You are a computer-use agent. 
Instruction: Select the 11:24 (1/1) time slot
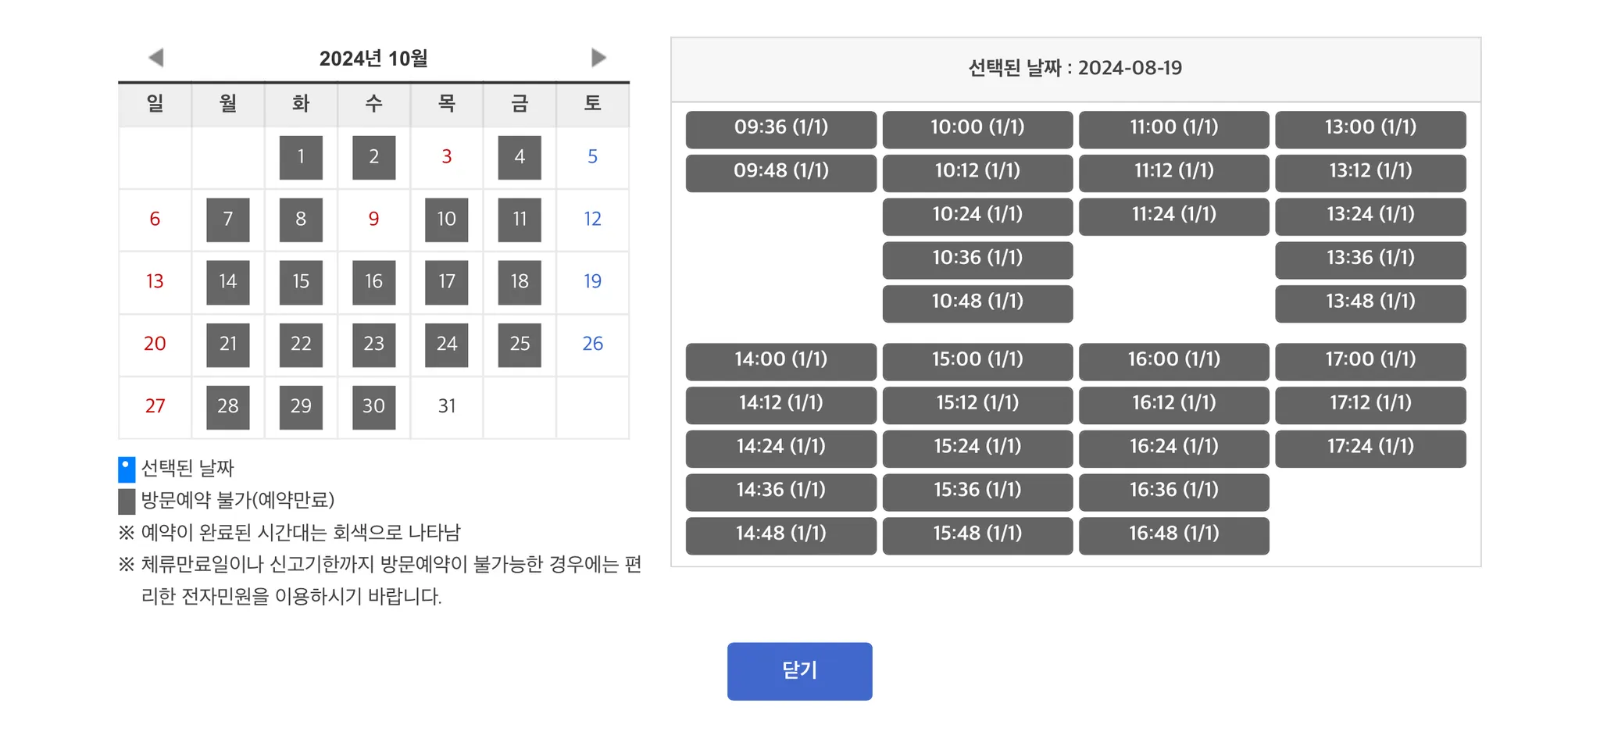pos(1173,216)
